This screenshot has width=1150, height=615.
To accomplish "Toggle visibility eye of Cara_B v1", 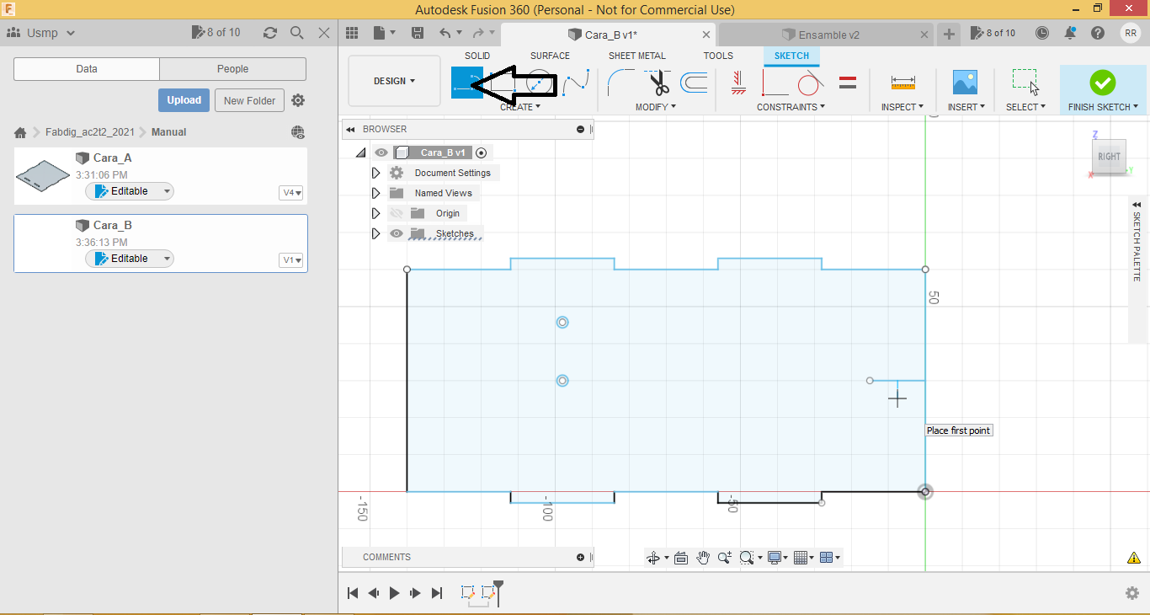I will pos(381,152).
